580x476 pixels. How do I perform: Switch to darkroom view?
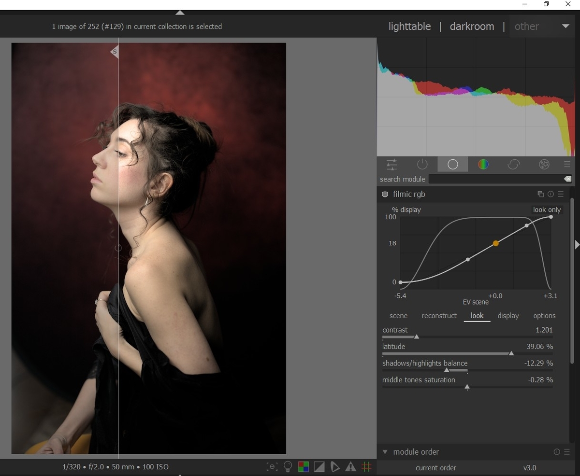472,27
